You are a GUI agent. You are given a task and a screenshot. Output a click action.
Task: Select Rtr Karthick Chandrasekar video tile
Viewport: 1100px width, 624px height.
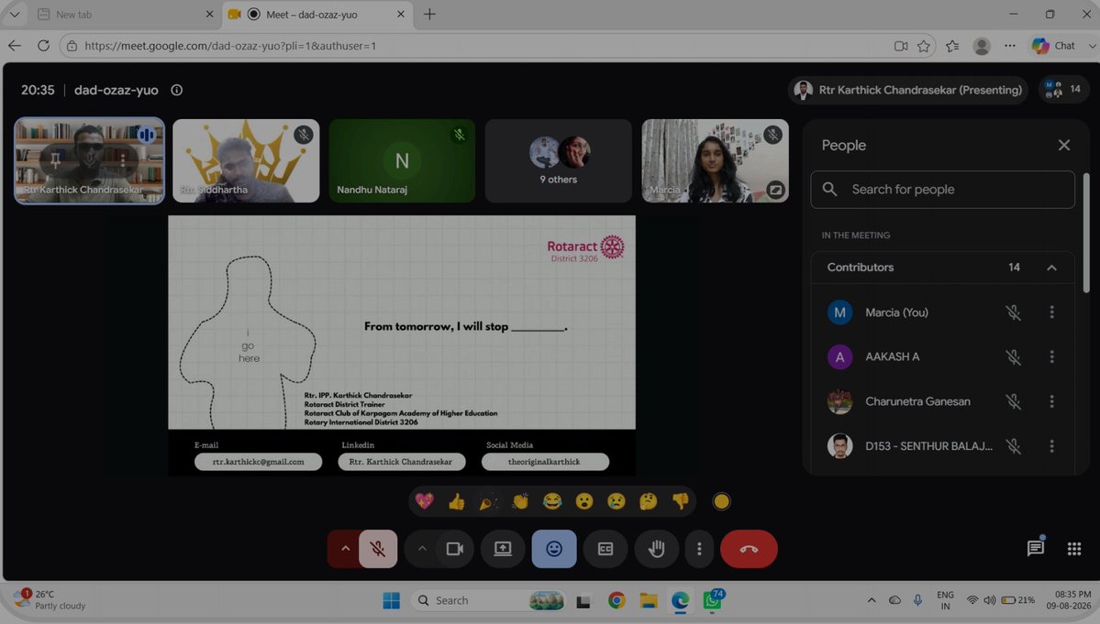point(90,160)
